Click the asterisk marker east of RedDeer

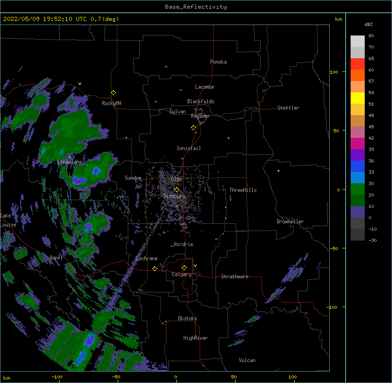[228, 138]
